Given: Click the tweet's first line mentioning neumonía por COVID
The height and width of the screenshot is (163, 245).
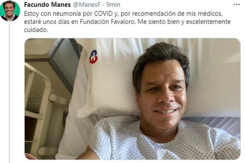Looking at the screenshot, I should pyautogui.click(x=123, y=14).
